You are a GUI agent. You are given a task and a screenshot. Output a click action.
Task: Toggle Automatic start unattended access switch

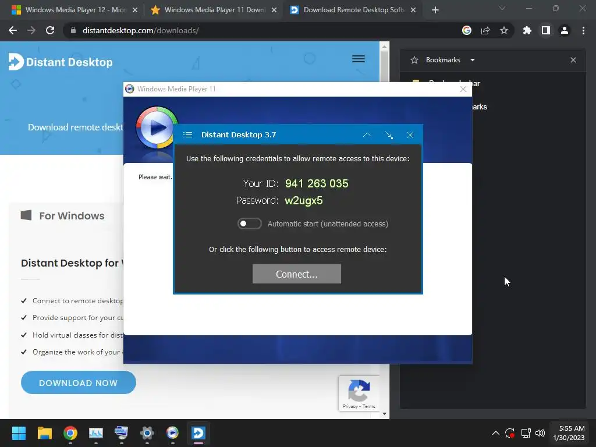[249, 223]
